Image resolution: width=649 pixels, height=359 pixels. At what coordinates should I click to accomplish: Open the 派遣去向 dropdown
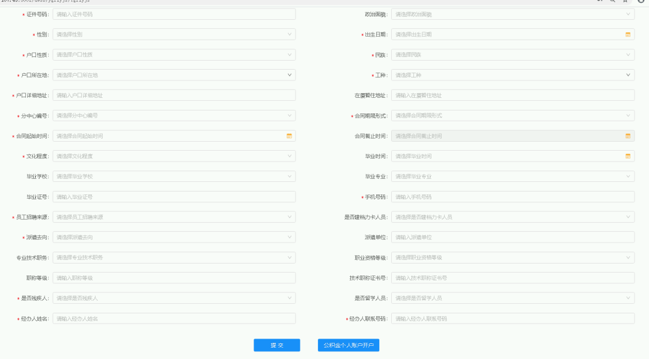pyautogui.click(x=174, y=237)
